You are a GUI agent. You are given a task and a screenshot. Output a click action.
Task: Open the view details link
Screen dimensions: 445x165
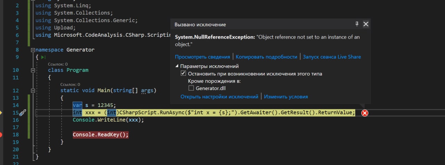(202, 57)
